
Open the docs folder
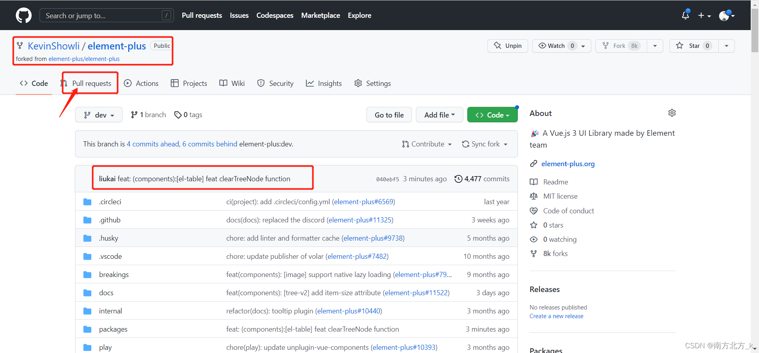[x=106, y=293]
